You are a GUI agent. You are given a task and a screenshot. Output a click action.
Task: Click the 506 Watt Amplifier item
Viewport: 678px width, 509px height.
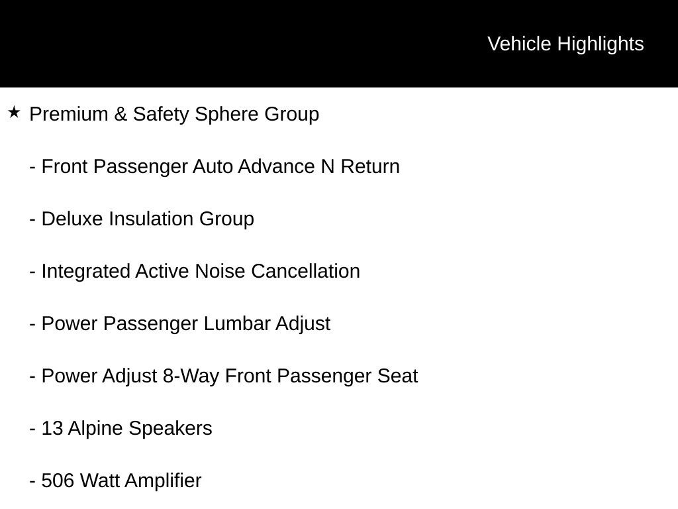(x=116, y=481)
